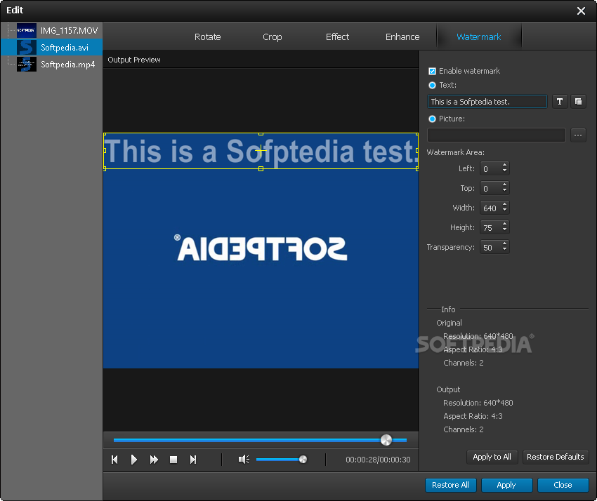Switch to the Crop tab
The height and width of the screenshot is (501, 597).
[273, 37]
